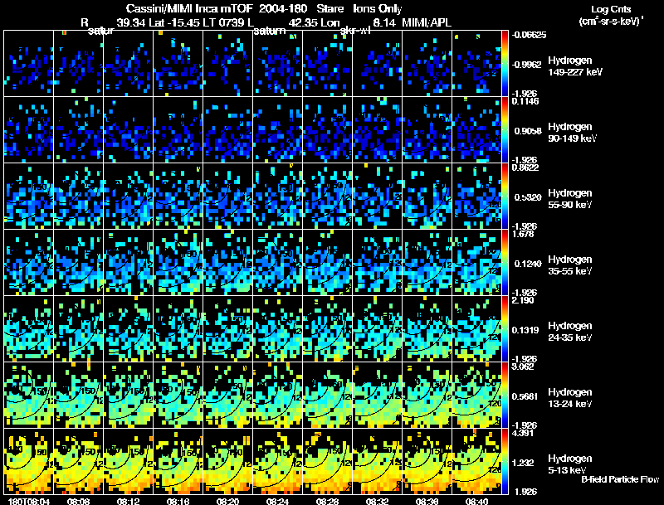Select the 'Hydrogen 24-35 keV' row label
The height and width of the screenshot is (505, 664).
[x=570, y=332]
